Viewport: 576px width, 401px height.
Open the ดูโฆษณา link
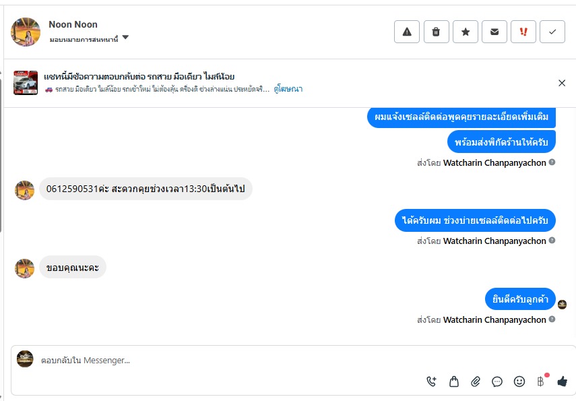[x=288, y=89]
